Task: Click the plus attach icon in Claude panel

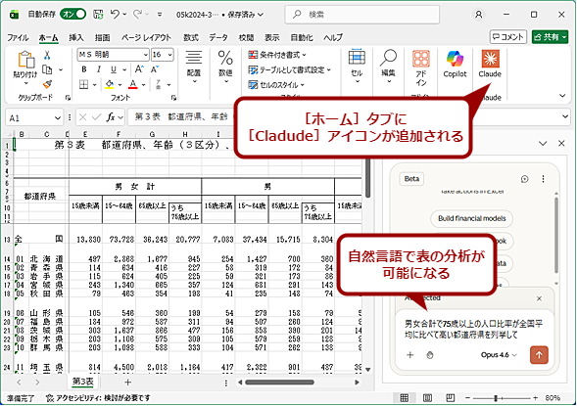Action: 409,355
